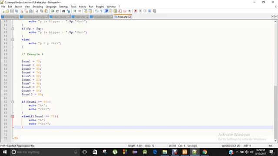The image size is (278, 156).
Task: Toggle synchronized vertical scrolling
Action: (x=86, y=11)
